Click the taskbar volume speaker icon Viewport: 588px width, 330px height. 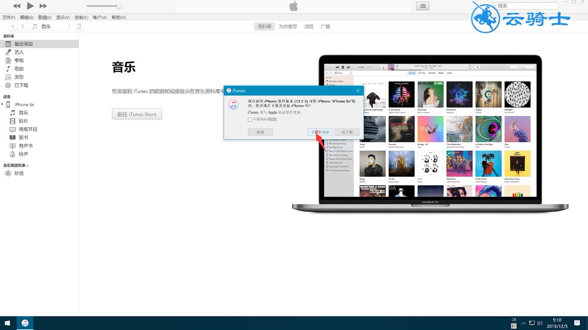point(540,323)
